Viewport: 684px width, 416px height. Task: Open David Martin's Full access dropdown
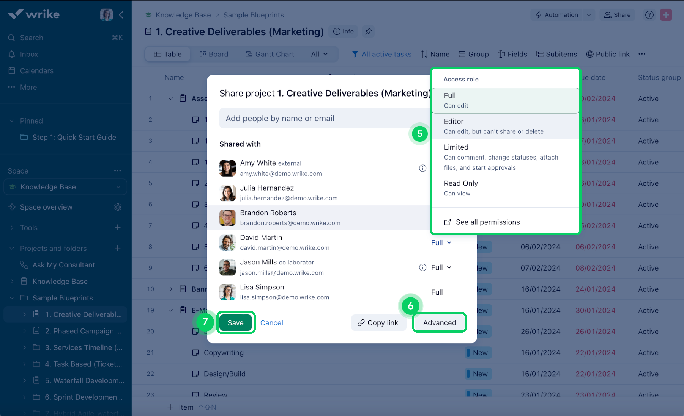coord(441,242)
